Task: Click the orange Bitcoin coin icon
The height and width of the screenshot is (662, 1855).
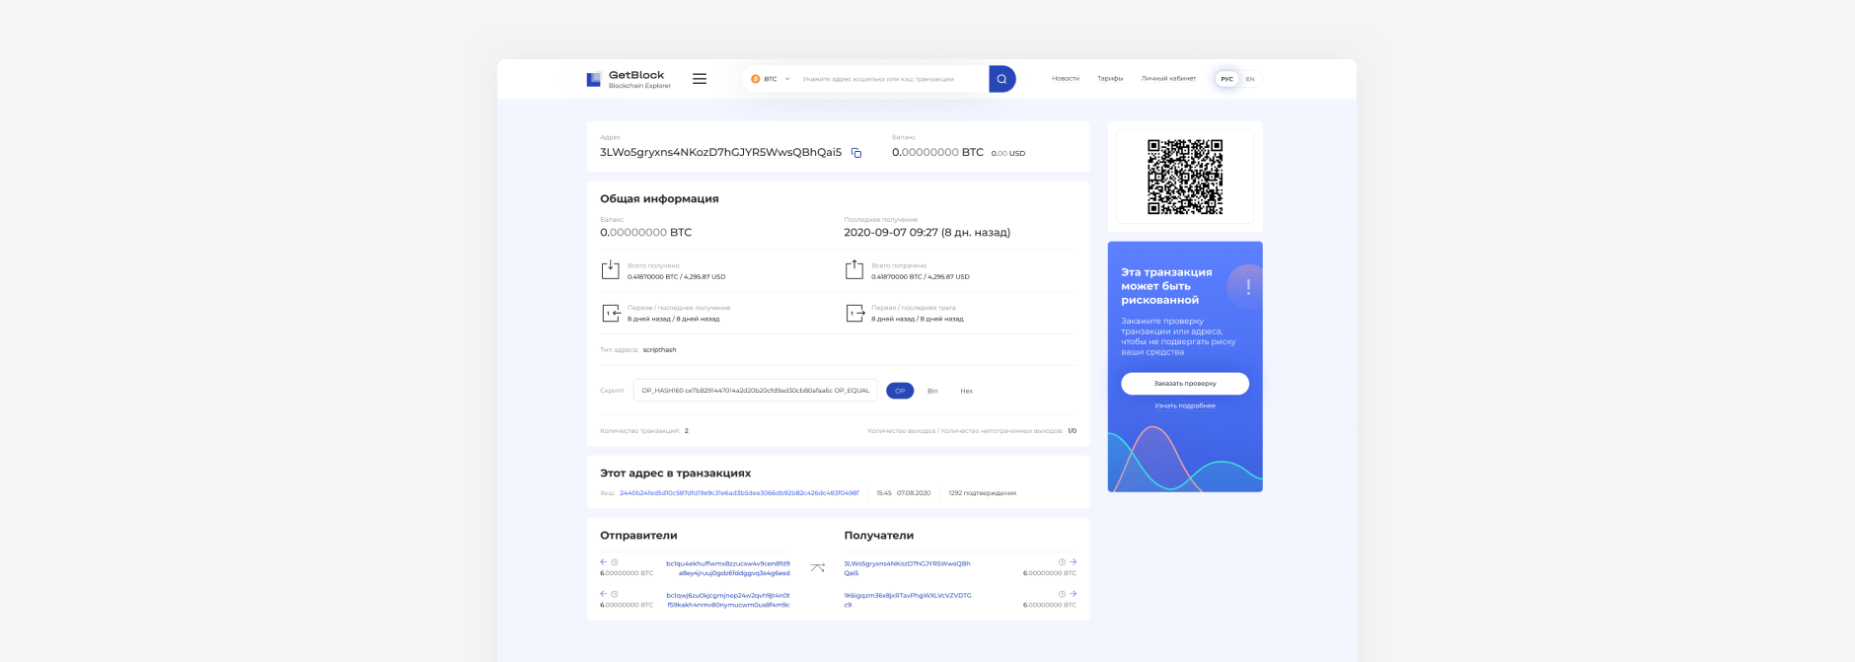Action: click(755, 79)
